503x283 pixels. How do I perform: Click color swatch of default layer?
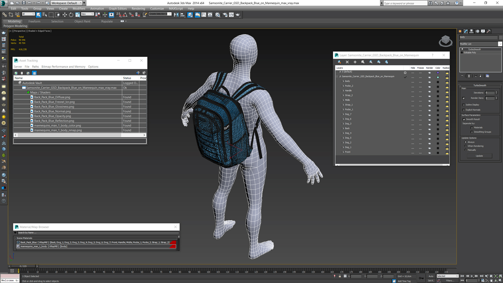click(438, 73)
